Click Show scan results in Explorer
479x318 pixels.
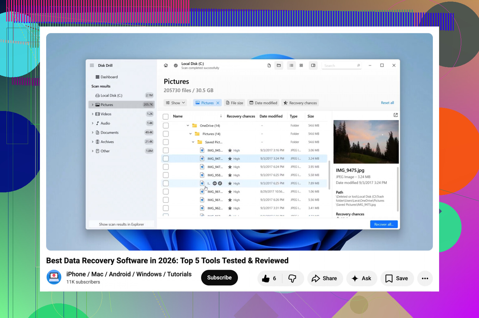122,224
